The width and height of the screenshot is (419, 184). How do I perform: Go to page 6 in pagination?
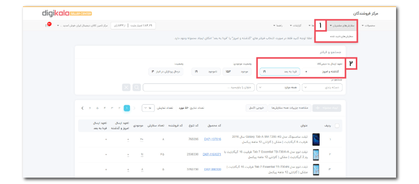click(90, 108)
